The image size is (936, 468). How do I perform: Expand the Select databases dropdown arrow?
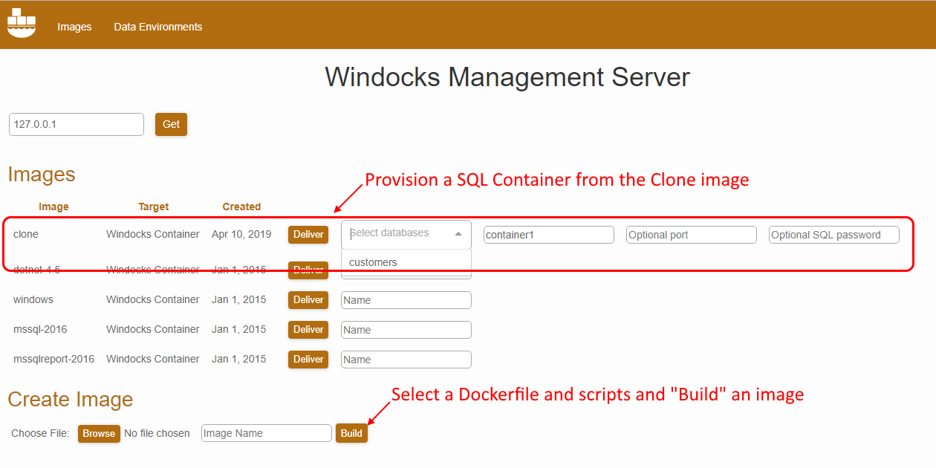458,234
